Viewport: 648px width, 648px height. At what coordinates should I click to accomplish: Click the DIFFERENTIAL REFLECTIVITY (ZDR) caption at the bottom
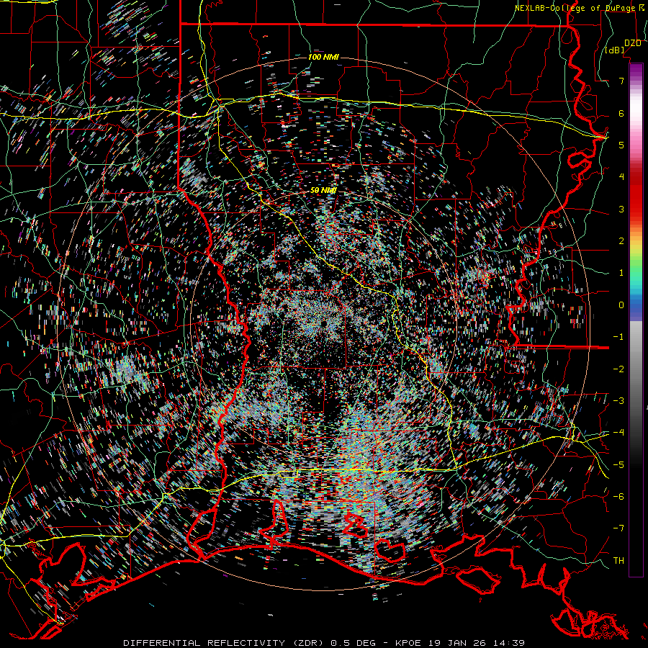(x=324, y=643)
